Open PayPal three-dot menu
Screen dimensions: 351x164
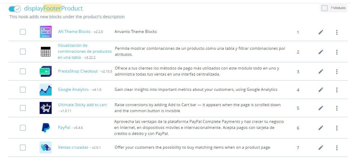[x=337, y=128]
